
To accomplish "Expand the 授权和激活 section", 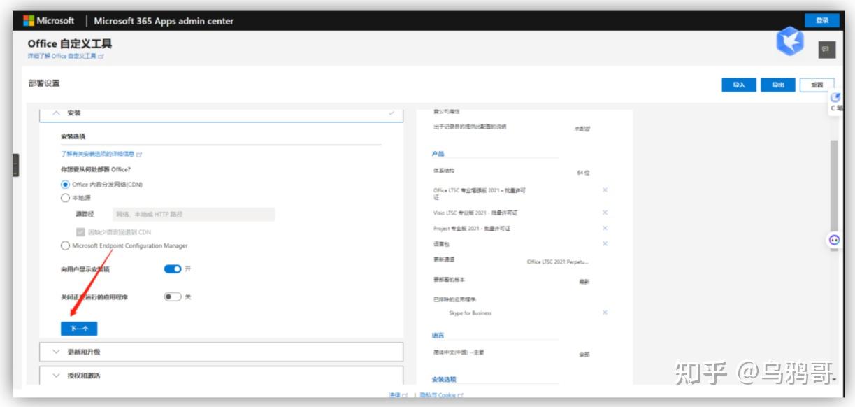I will [x=221, y=376].
